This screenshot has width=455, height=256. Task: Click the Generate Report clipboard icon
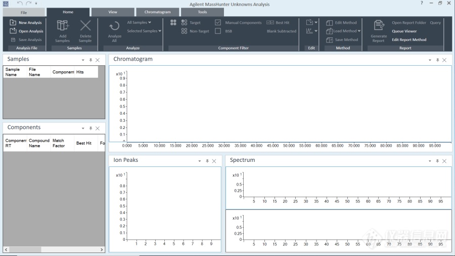click(379, 25)
